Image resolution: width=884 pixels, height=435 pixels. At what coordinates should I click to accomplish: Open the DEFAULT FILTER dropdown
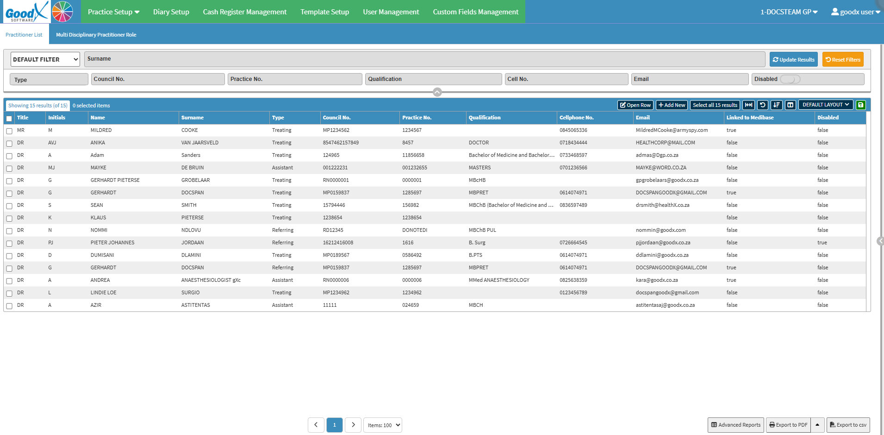(45, 59)
